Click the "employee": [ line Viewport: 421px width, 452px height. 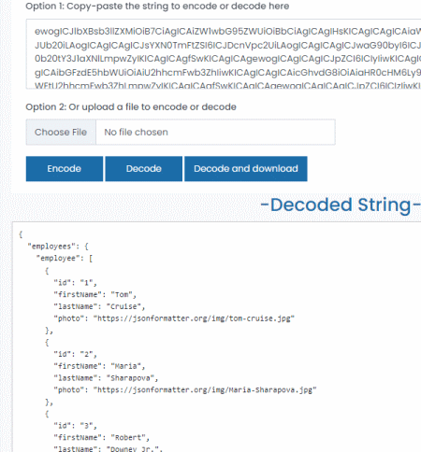65,259
